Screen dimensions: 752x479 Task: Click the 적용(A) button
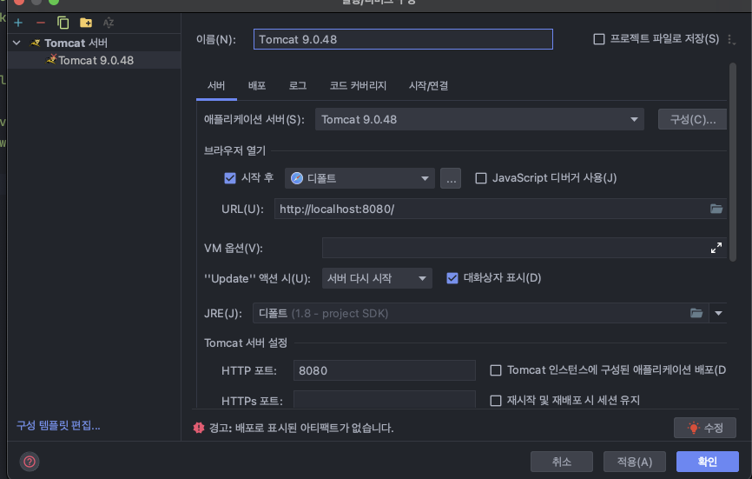point(634,462)
